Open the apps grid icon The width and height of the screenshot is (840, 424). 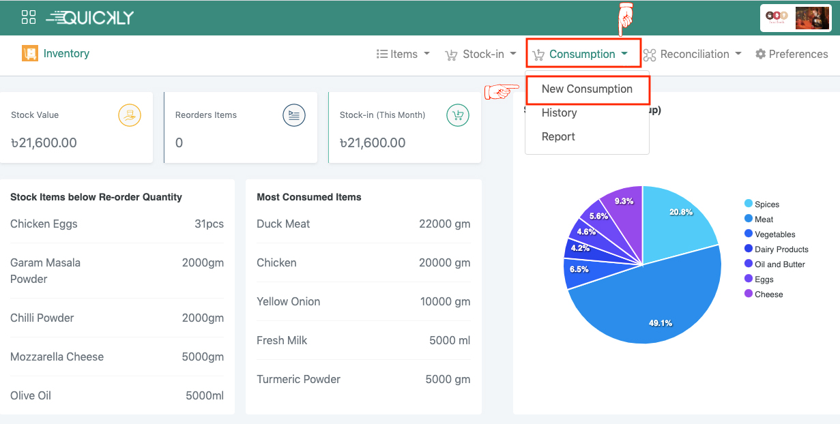(x=29, y=18)
